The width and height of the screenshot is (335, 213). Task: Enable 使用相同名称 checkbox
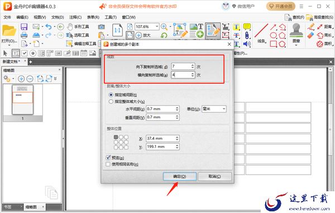coord(108,164)
